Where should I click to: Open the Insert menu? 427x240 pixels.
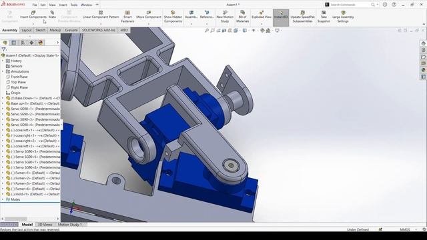coord(63,5)
